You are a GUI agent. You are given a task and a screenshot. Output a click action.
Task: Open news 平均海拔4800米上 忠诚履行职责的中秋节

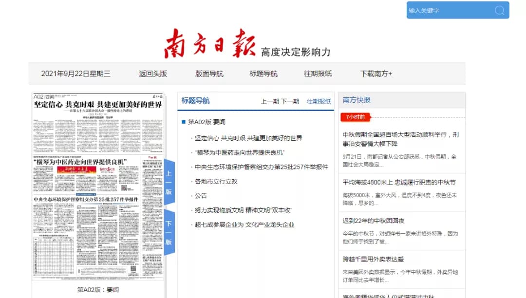coord(399,182)
